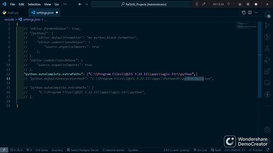Open the Extensions view
This screenshot has width=273, height=153.
pos(267,71)
